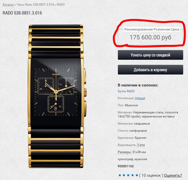Open the Integral collection link
The image size is (188, 180).
[140, 98]
